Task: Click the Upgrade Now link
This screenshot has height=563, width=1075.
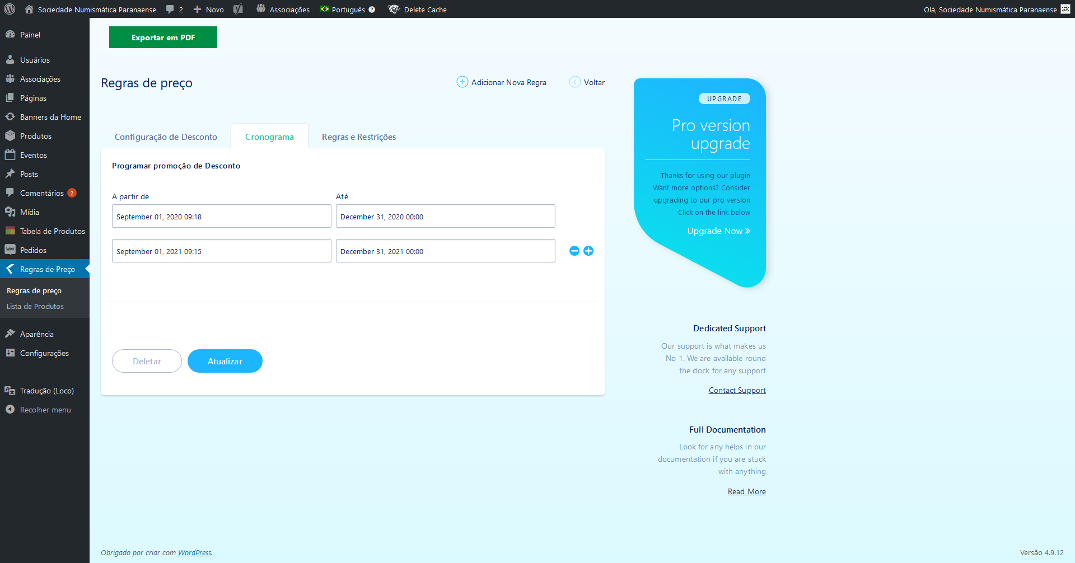Action: pyautogui.click(x=719, y=231)
